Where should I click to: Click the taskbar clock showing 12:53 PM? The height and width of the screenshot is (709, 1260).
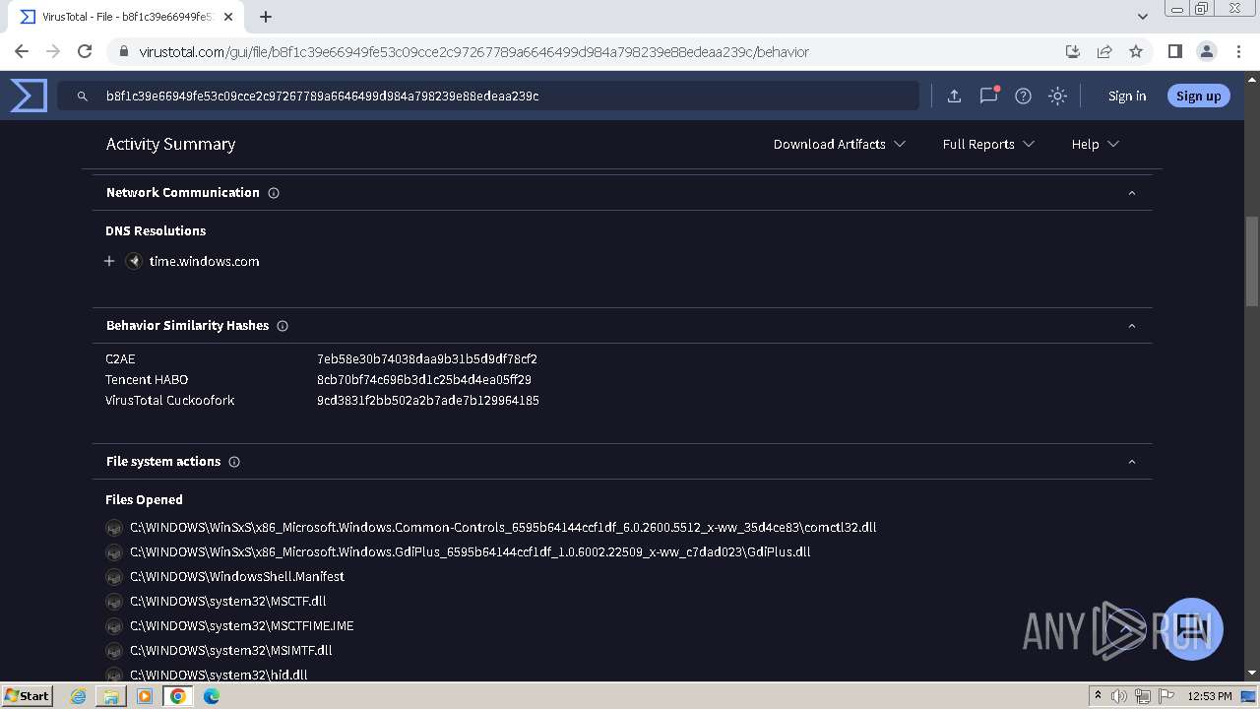[x=1210, y=696]
